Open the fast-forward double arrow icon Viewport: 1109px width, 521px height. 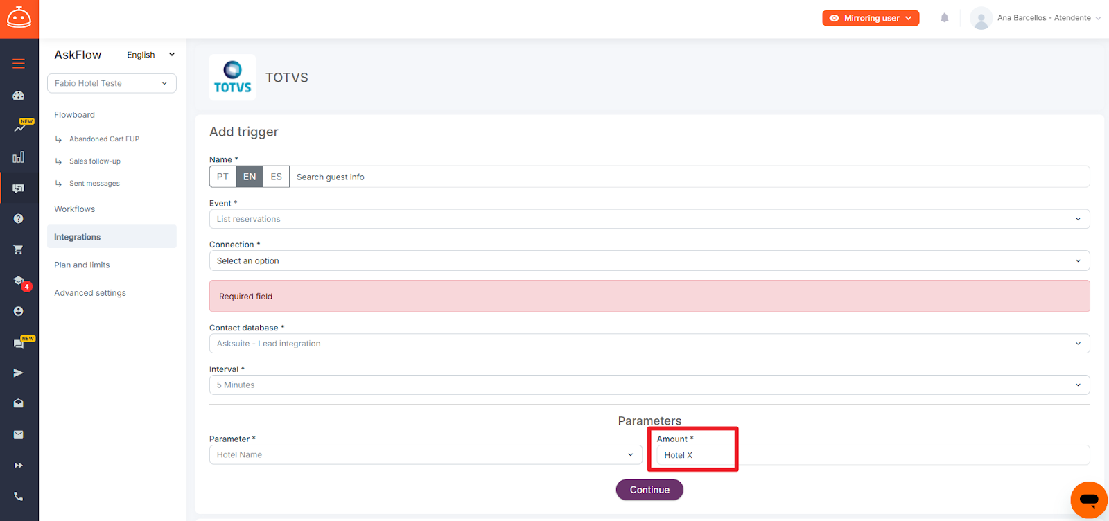pyautogui.click(x=19, y=466)
